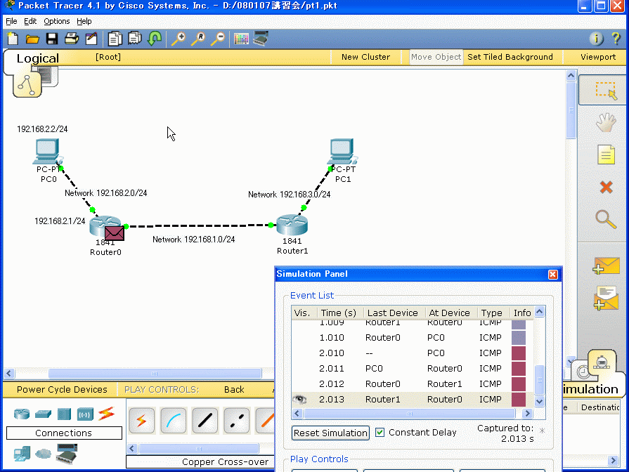
Task: Select the End Devices category icon
Action: (22, 454)
